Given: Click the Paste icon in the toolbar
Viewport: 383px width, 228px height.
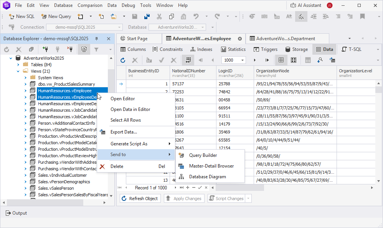Looking at the screenshot, I should coord(183,16).
